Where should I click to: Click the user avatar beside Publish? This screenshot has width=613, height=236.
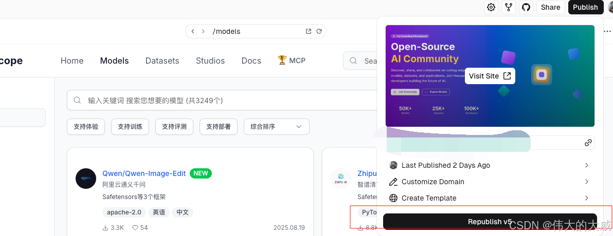[x=610, y=7]
